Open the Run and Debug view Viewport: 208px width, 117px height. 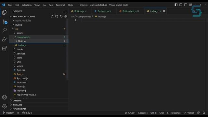tap(5, 39)
